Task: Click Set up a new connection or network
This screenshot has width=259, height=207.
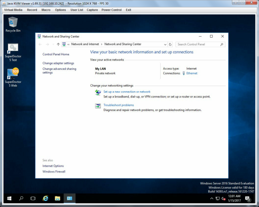Action: pos(127,92)
